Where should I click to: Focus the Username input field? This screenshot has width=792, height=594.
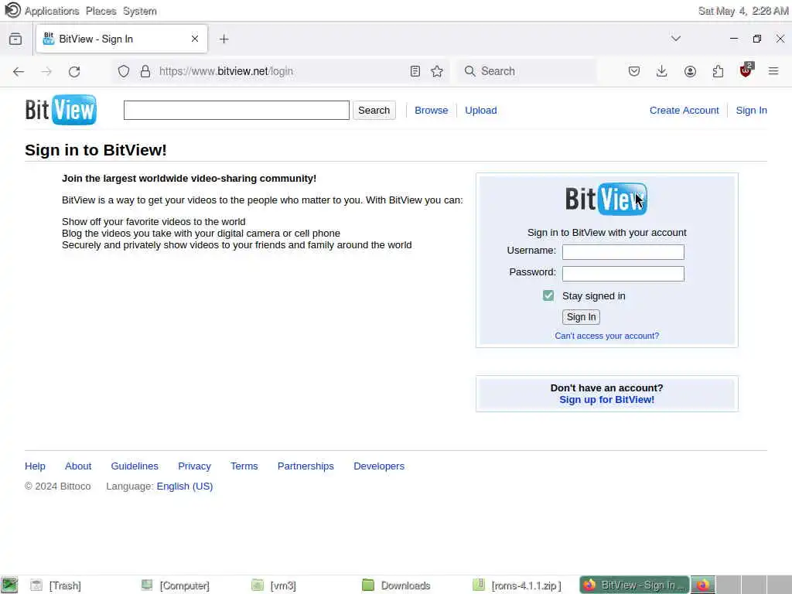pos(623,252)
